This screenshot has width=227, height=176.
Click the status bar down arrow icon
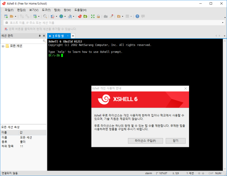point(203,173)
